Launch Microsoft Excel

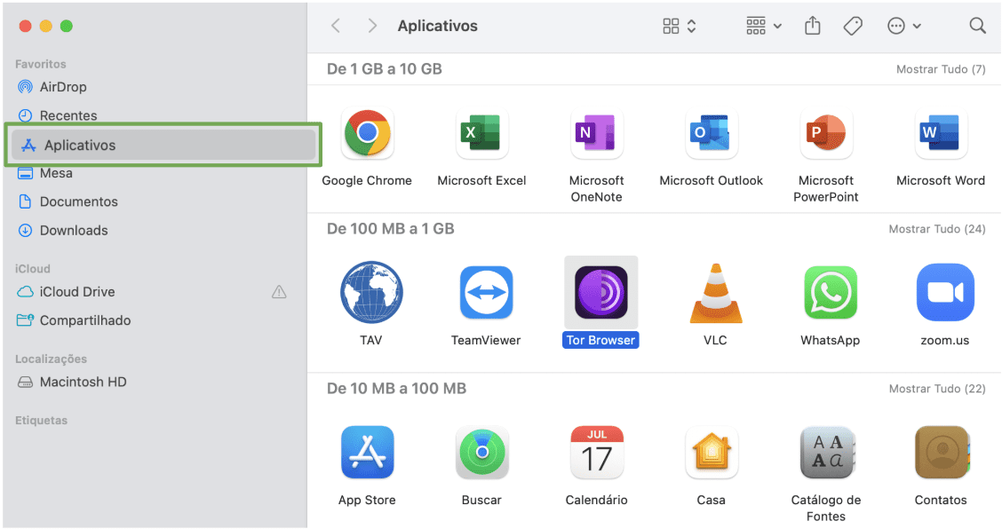(x=481, y=133)
